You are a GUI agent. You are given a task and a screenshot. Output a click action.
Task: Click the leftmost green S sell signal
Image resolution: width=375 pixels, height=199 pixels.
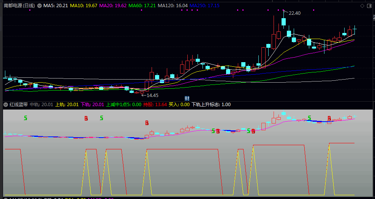pos(25,118)
